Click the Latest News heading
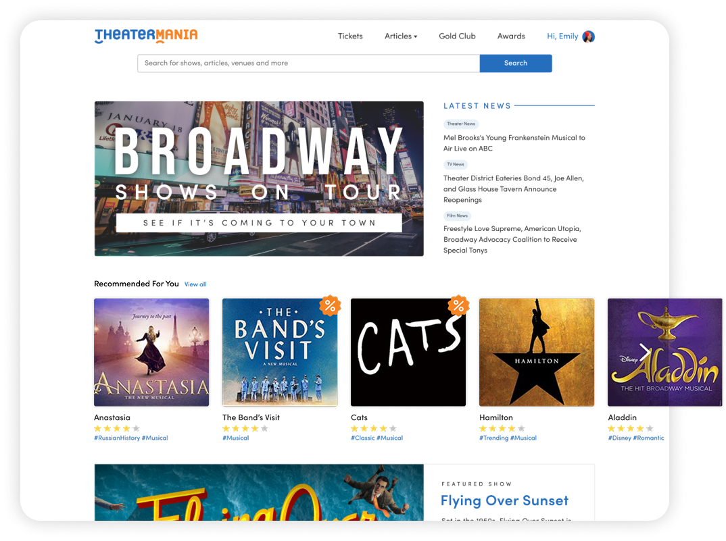This screenshot has width=726, height=541. click(477, 106)
